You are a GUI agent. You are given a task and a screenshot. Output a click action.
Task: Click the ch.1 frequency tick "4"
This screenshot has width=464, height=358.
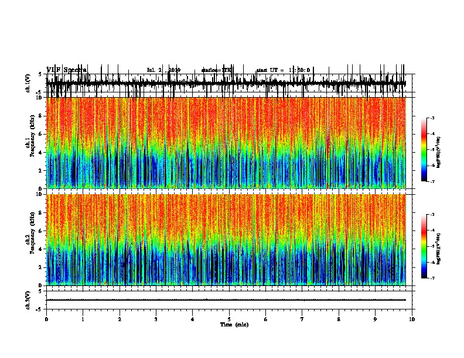click(41, 153)
